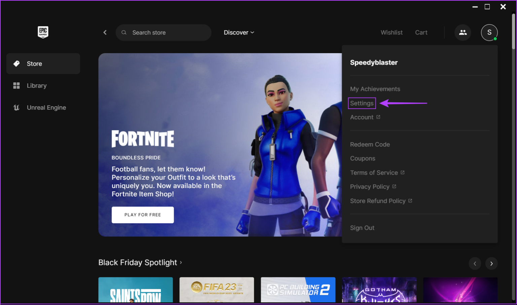517x305 pixels.
Task: Open the Discover dropdown
Action: 239,32
